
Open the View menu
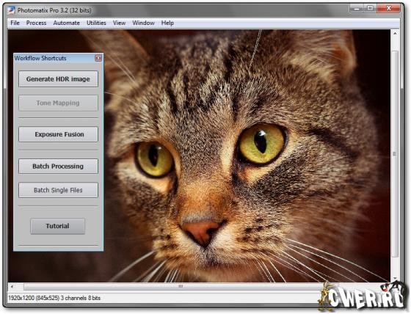point(119,23)
